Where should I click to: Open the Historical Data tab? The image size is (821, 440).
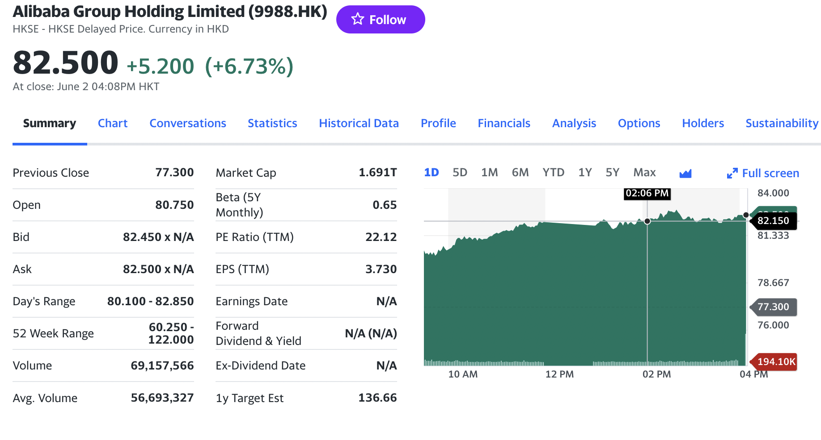pyautogui.click(x=359, y=123)
